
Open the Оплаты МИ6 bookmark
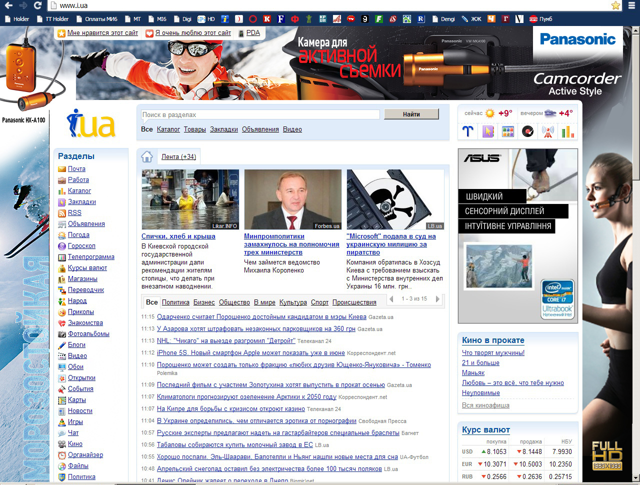pyautogui.click(x=96, y=19)
